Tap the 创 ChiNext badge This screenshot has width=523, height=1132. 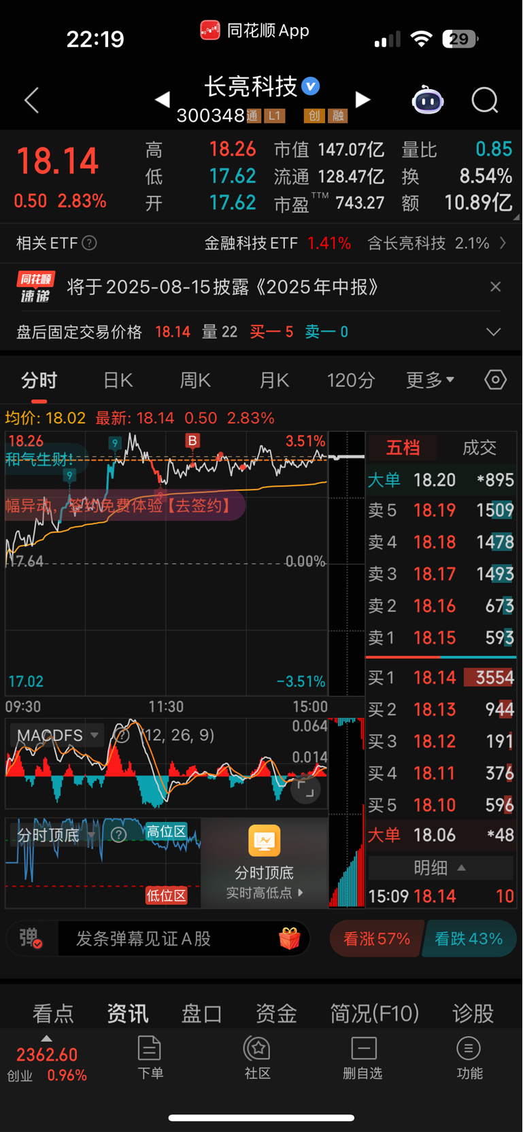[313, 116]
